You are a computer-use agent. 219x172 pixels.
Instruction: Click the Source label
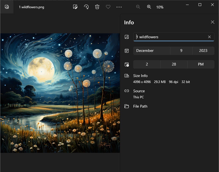pyautogui.click(x=139, y=91)
